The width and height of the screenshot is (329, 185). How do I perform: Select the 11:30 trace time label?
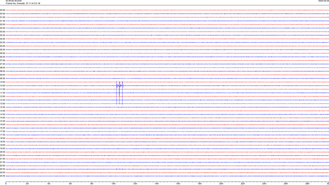2,93
